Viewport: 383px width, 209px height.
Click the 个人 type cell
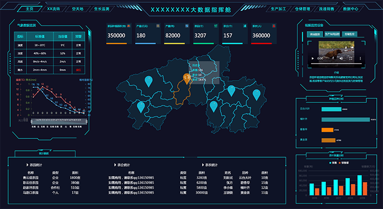(56, 193)
